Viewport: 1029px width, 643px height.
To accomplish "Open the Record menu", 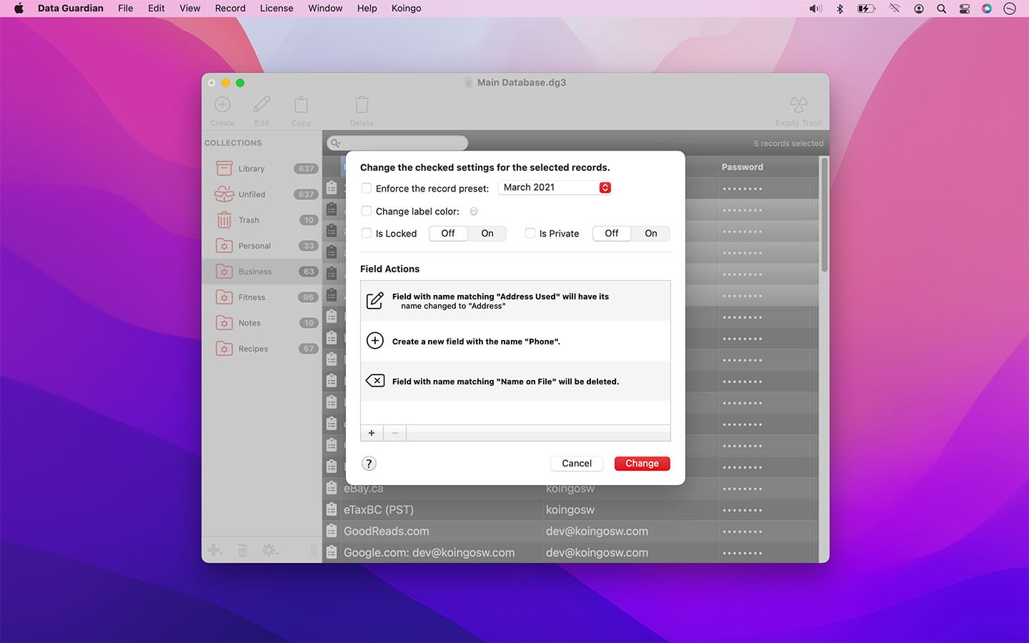I will click(230, 9).
